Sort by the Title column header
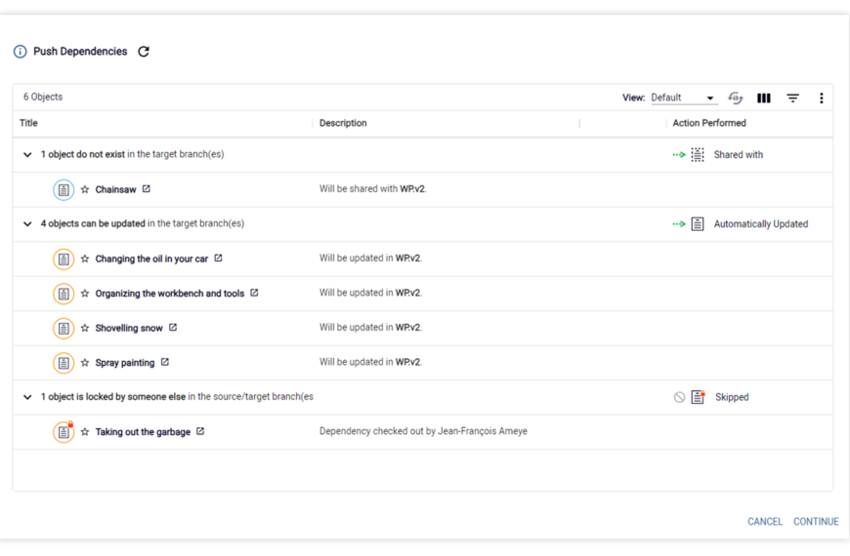Viewport: 850px width, 556px height. pyautogui.click(x=28, y=123)
